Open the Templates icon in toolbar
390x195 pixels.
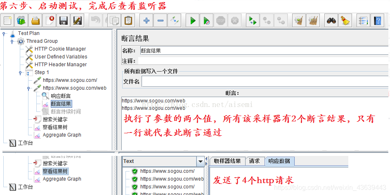pos(21,21)
